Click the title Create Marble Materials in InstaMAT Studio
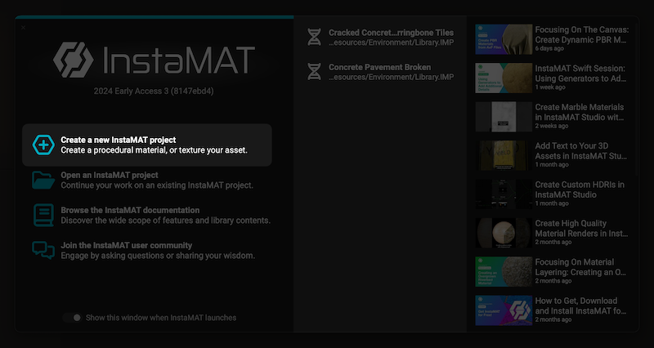654x348 pixels. (x=580, y=112)
